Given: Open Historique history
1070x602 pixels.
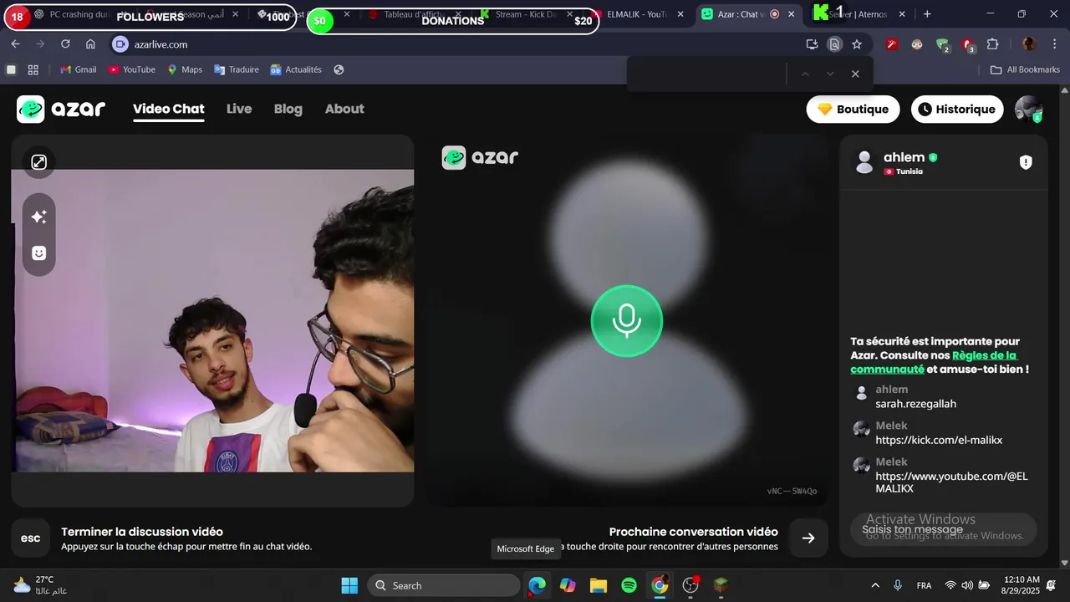Looking at the screenshot, I should click(x=957, y=109).
